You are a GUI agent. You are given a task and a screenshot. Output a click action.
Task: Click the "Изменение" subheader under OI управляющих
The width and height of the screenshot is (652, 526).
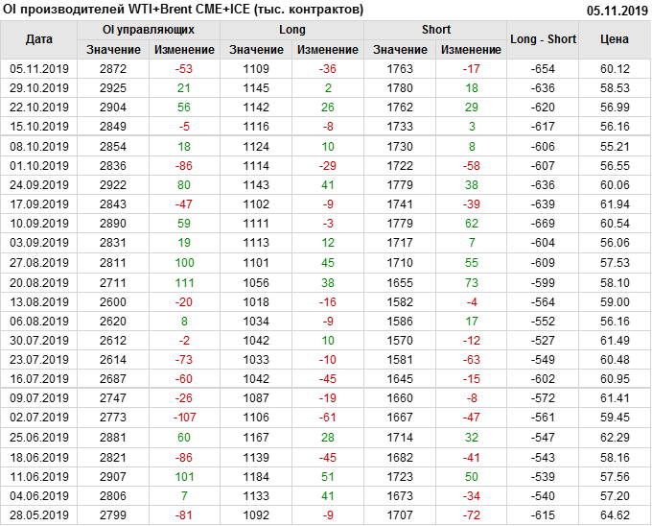[x=184, y=49]
